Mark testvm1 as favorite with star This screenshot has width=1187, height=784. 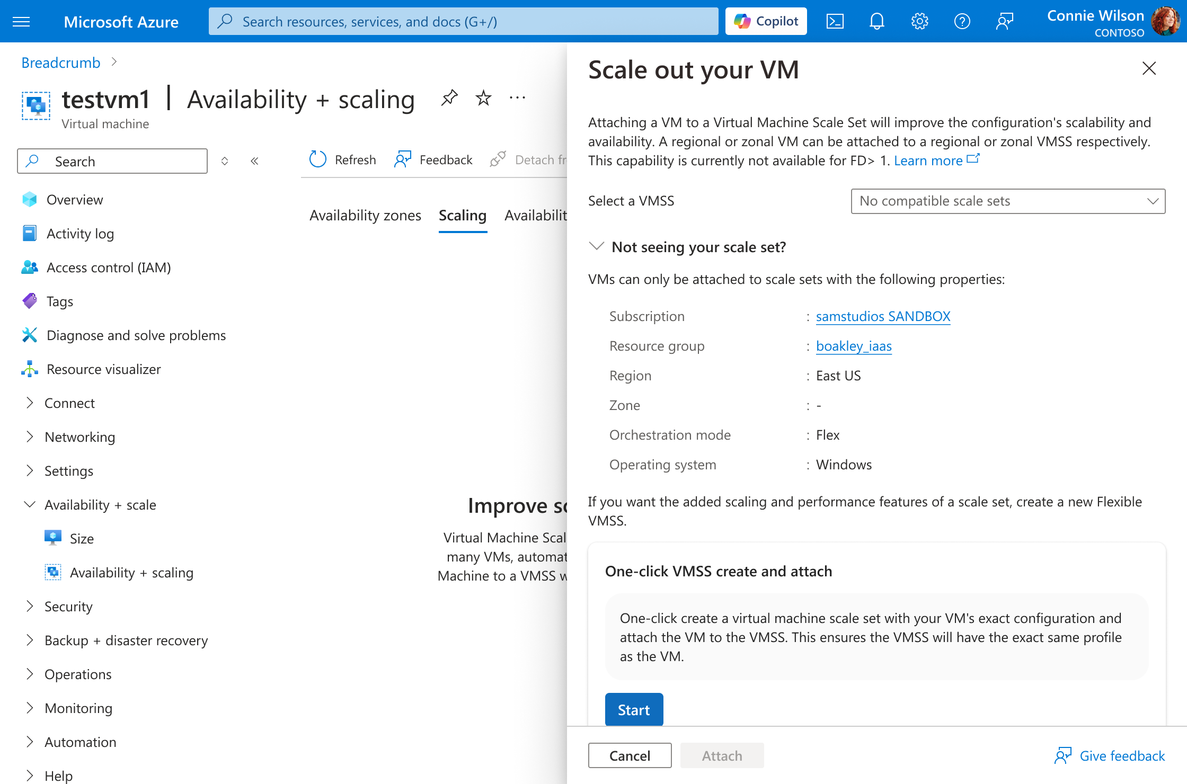click(483, 98)
